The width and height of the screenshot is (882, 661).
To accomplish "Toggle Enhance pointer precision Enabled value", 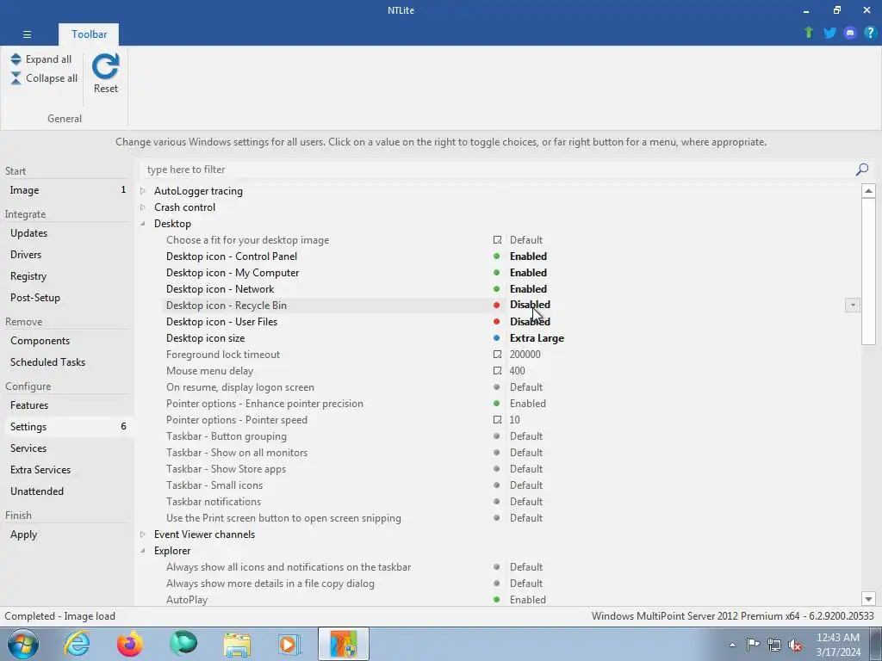I will pyautogui.click(x=528, y=404).
